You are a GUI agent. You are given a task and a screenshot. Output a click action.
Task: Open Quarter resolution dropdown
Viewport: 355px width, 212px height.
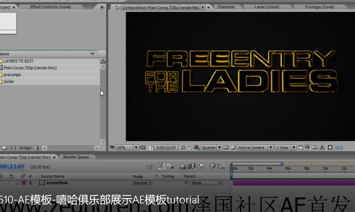211,148
